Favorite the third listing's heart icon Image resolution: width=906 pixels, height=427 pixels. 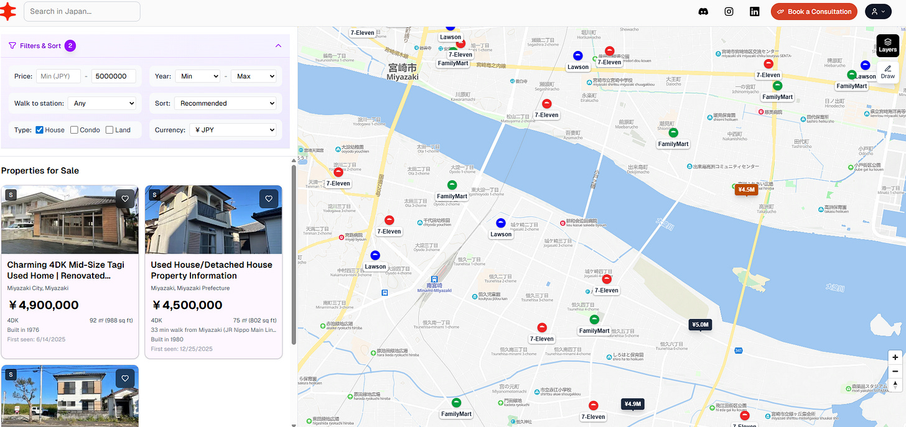click(125, 378)
